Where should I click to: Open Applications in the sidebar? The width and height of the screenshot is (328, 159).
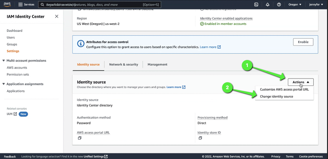click(16, 91)
